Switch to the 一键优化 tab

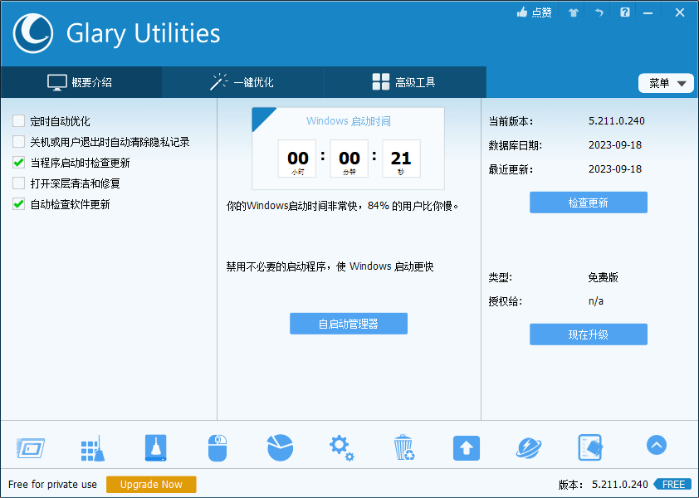(241, 82)
